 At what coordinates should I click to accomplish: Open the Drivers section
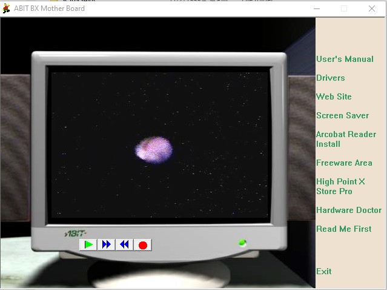331,78
